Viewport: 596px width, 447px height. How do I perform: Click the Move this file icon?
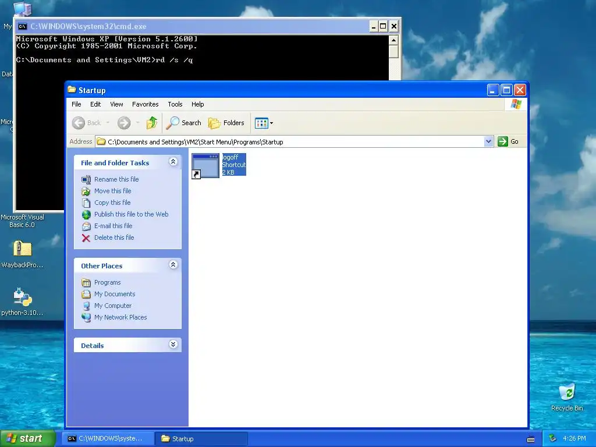click(86, 191)
